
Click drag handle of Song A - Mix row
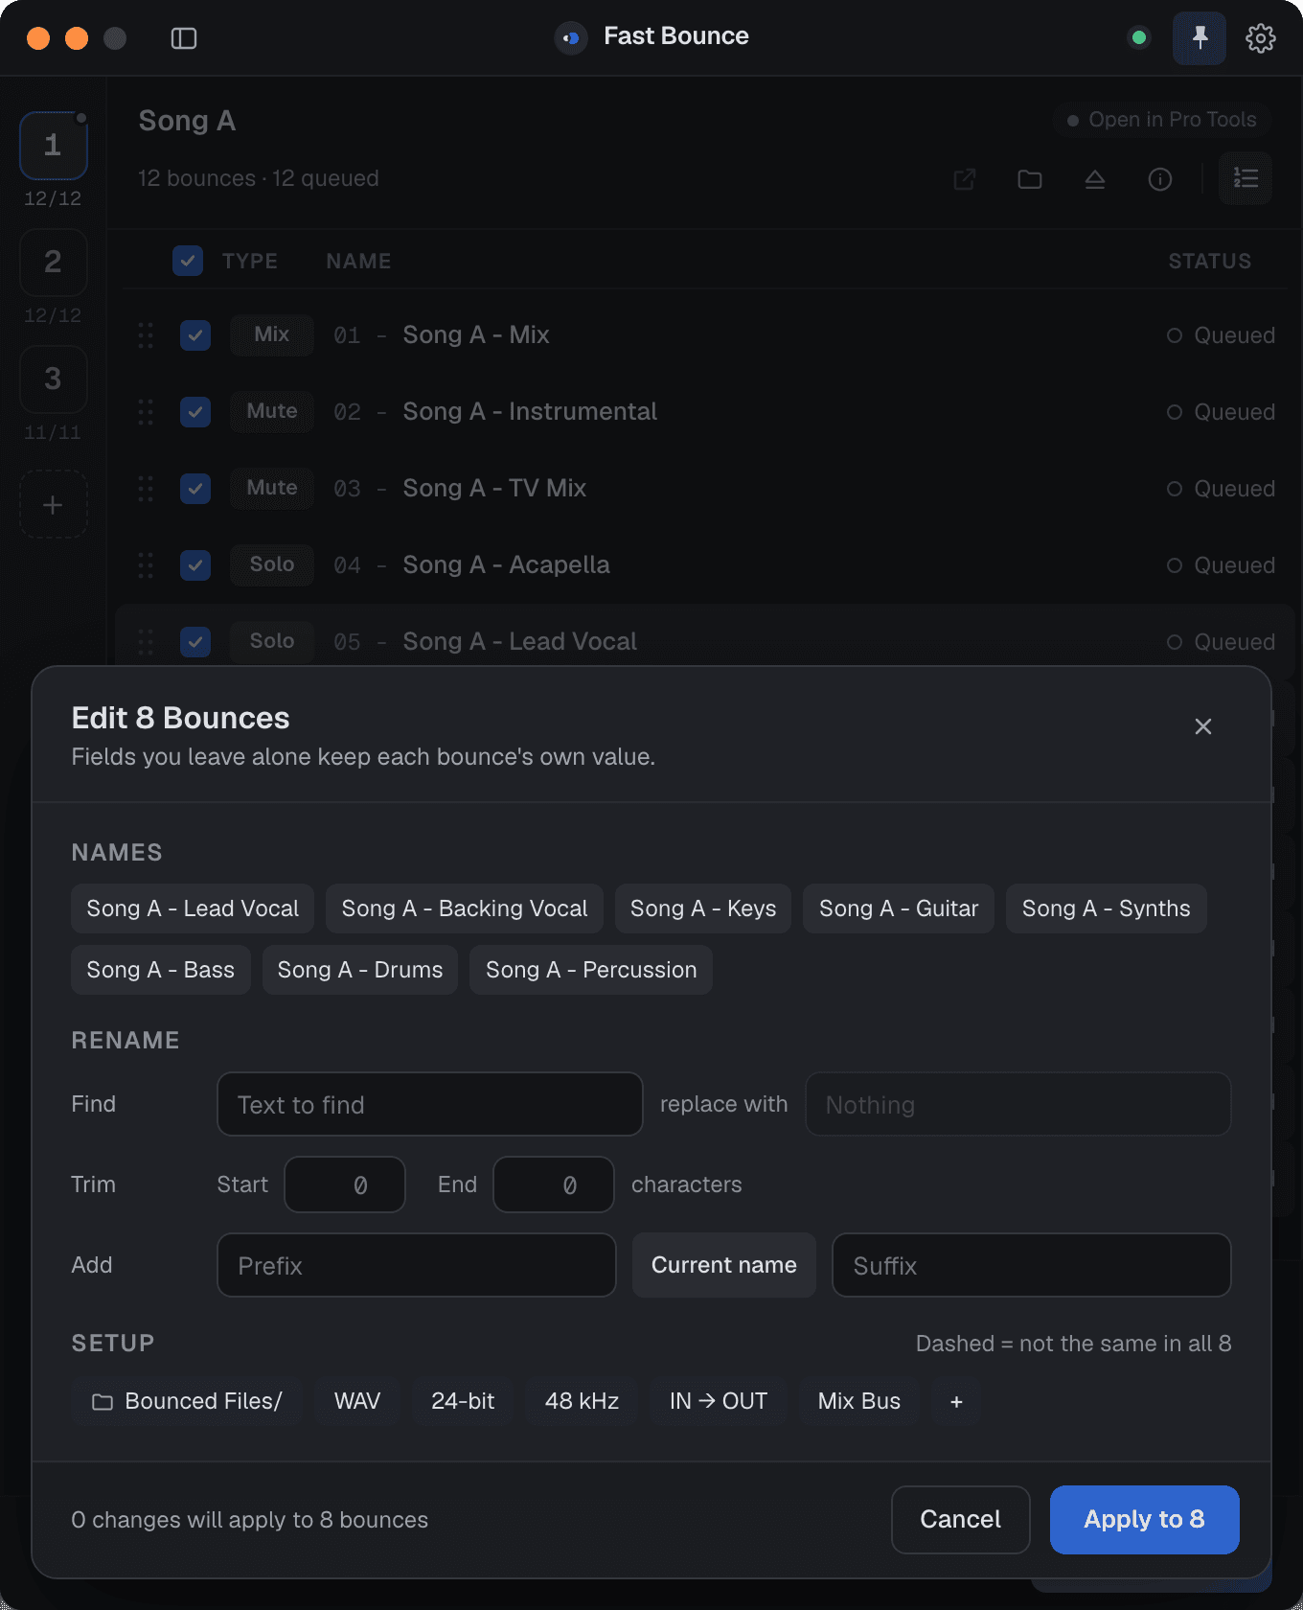146,335
